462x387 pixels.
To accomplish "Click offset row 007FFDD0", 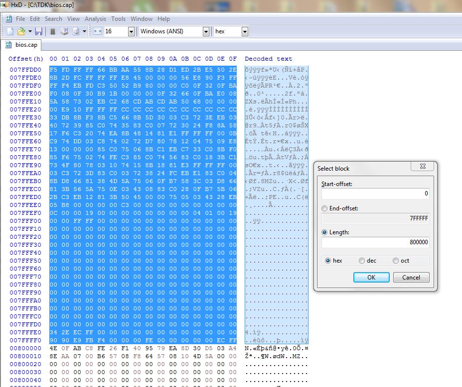I will [x=25, y=70].
